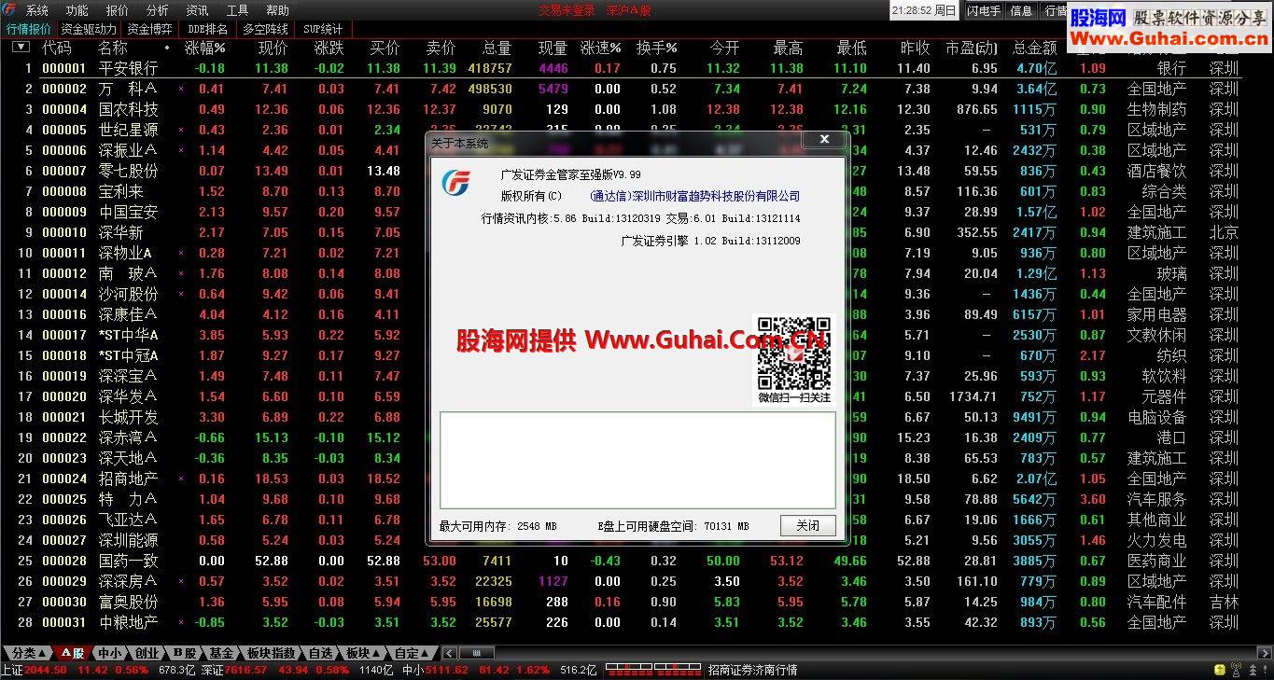This screenshot has height=680, width=1274.
Task: Click inside the About dialog white text box
Action: tap(637, 460)
